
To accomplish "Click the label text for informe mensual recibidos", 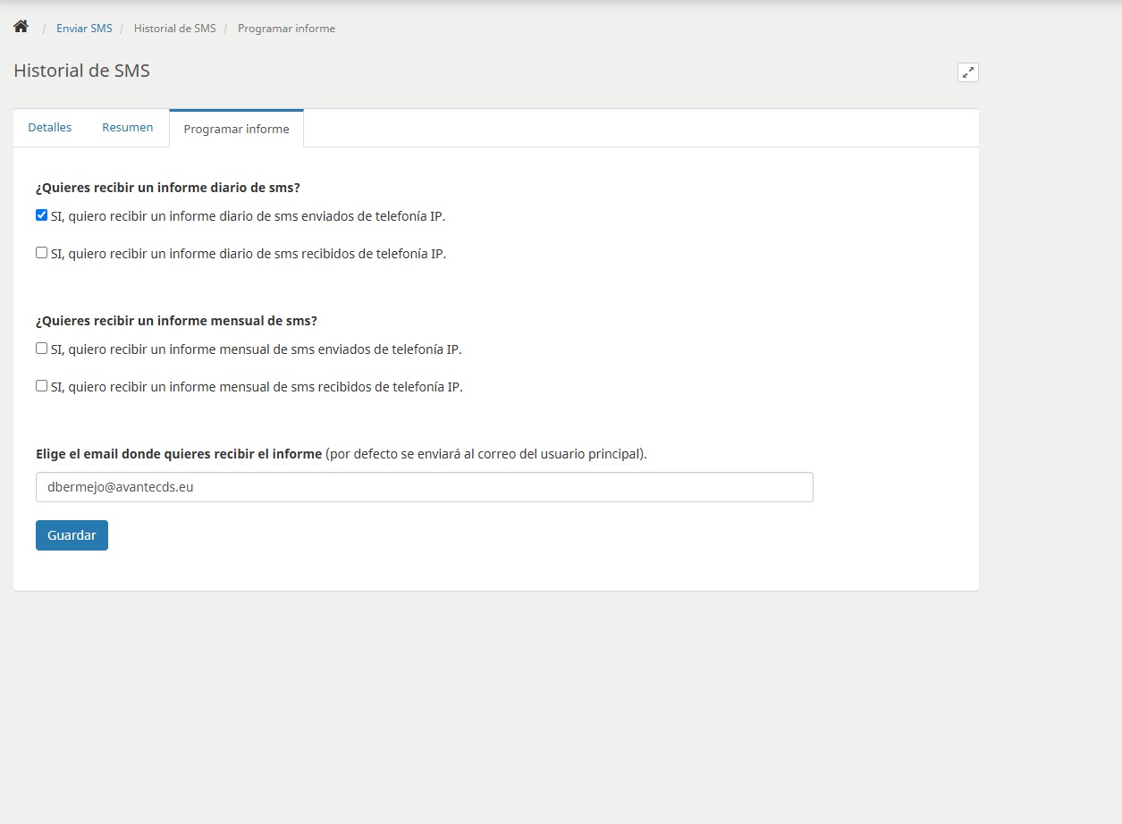I will click(x=257, y=388).
